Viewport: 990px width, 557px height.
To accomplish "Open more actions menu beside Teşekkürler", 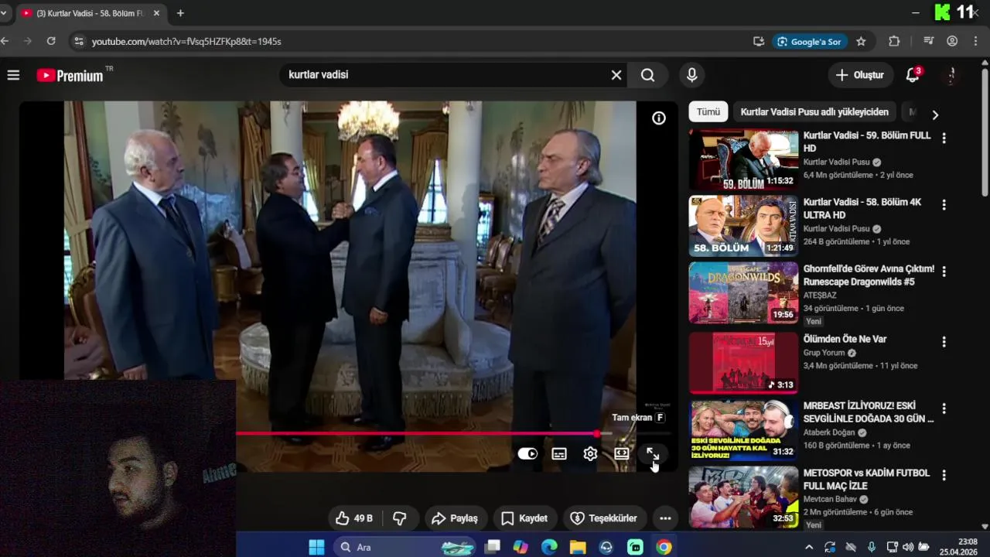I will pos(665,518).
